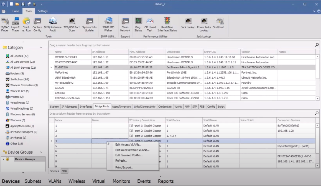Select IP Phones (1) category
321x186 pixels.
(18, 138)
